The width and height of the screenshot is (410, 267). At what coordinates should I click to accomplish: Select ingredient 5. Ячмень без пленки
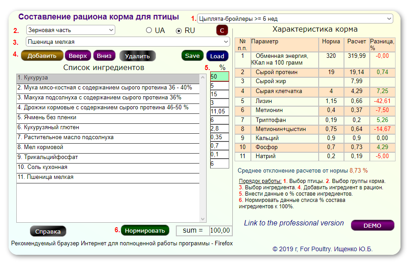tap(108, 118)
